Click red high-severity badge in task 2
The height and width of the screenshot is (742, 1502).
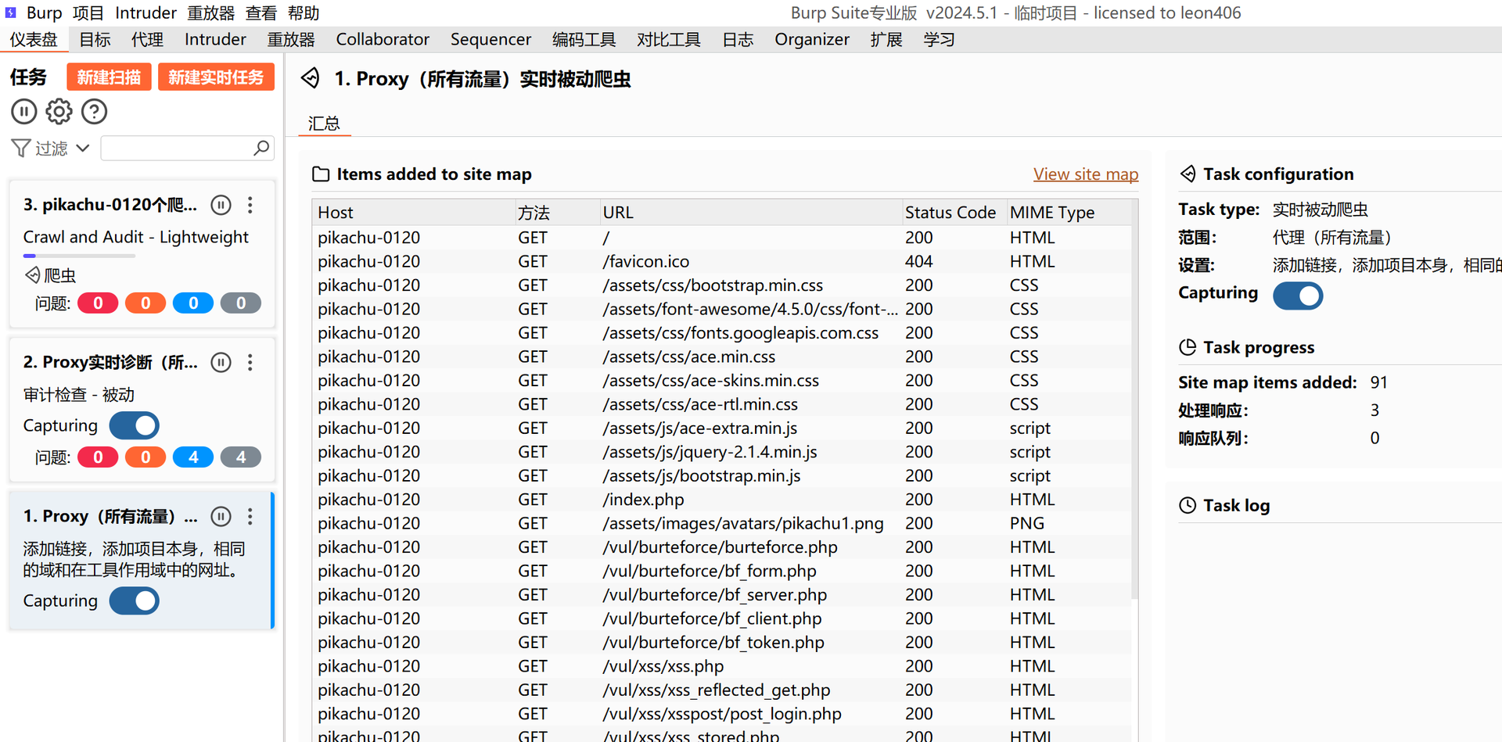98,457
